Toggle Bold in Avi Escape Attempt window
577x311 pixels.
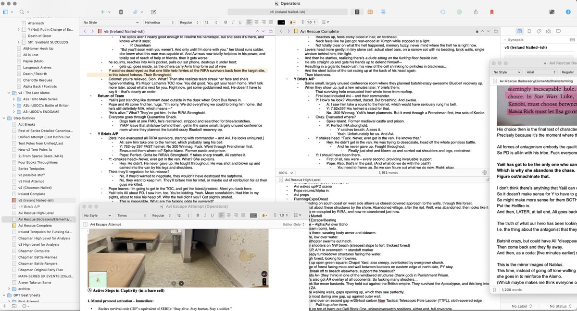(x=199, y=215)
